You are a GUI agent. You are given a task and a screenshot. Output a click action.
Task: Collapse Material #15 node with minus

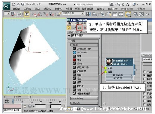[x=130, y=60]
